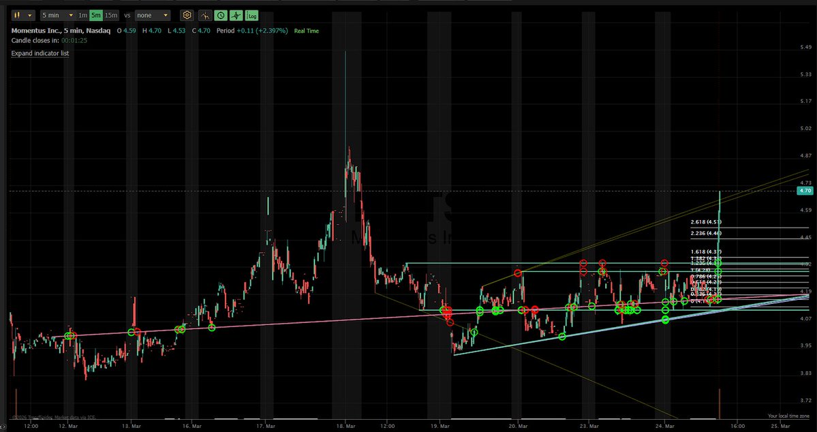Click the Momentus Inc., 5 min, Nasdaq title
Image resolution: width=817 pixels, height=432 pixels.
coord(61,31)
